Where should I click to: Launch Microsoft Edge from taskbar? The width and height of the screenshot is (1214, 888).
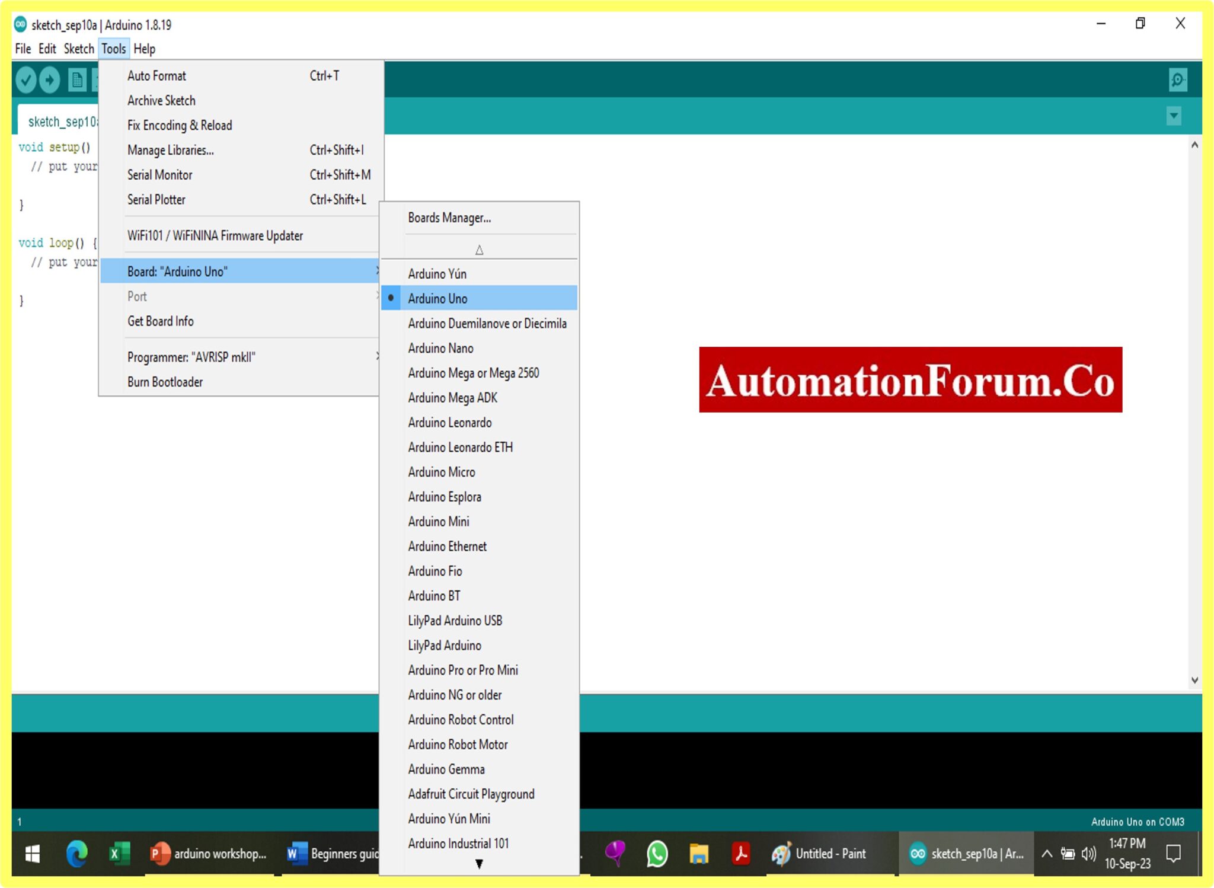(x=76, y=854)
